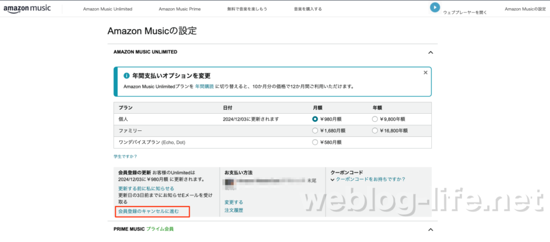Click 変更する under payment method
This screenshot has height=242, width=550.
[x=234, y=202]
